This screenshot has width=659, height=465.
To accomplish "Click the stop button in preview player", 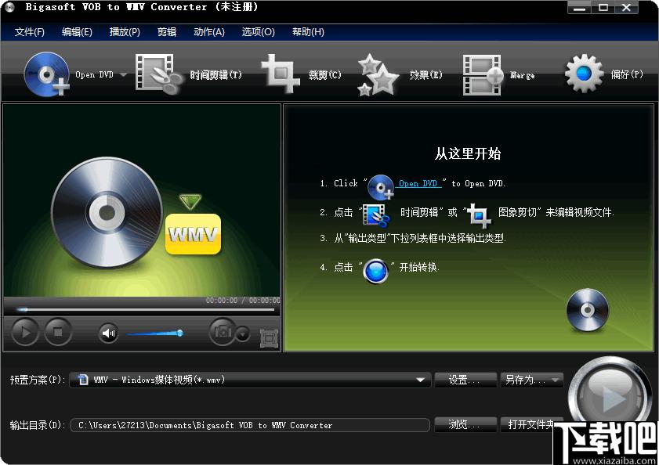I will click(x=58, y=332).
